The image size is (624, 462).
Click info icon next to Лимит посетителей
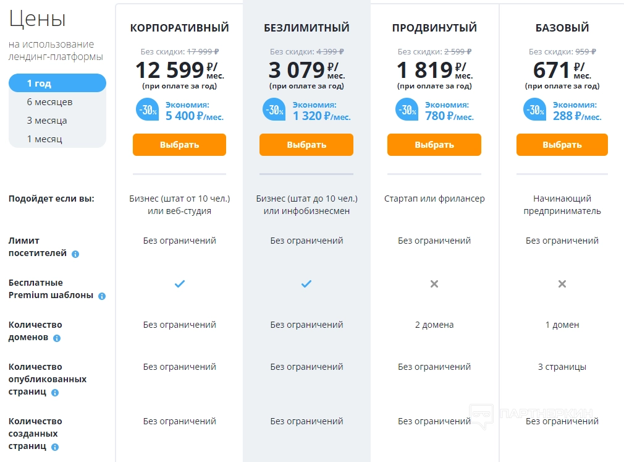pos(75,254)
